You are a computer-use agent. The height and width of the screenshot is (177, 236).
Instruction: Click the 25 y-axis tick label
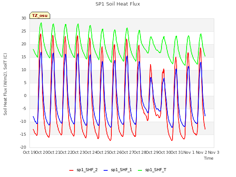[x=24, y=31]
